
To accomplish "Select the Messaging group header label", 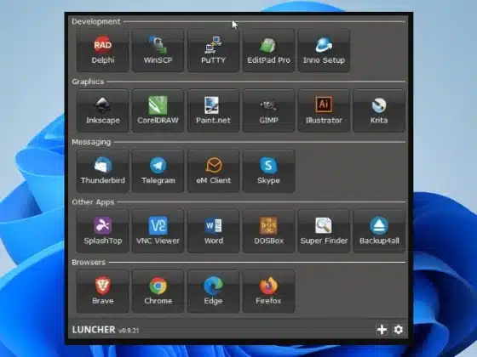I will (x=91, y=142).
